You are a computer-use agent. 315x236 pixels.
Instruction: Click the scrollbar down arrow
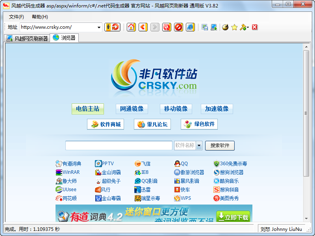306,218
